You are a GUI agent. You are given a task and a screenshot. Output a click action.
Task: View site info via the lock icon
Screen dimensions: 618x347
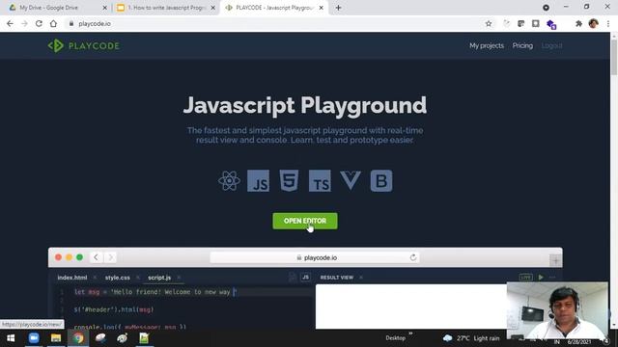tap(71, 23)
